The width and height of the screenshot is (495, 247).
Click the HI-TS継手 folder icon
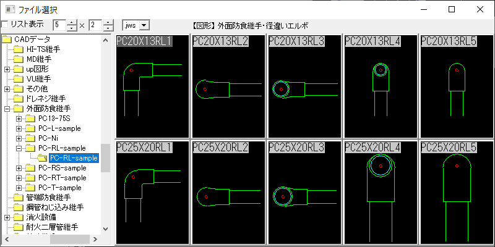(x=19, y=49)
